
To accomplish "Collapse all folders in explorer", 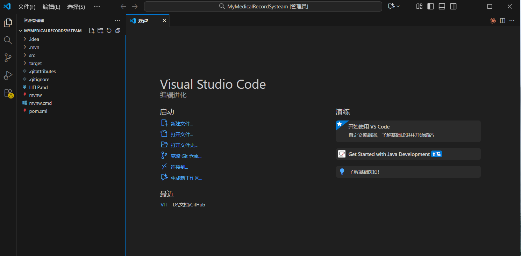I will coord(118,31).
